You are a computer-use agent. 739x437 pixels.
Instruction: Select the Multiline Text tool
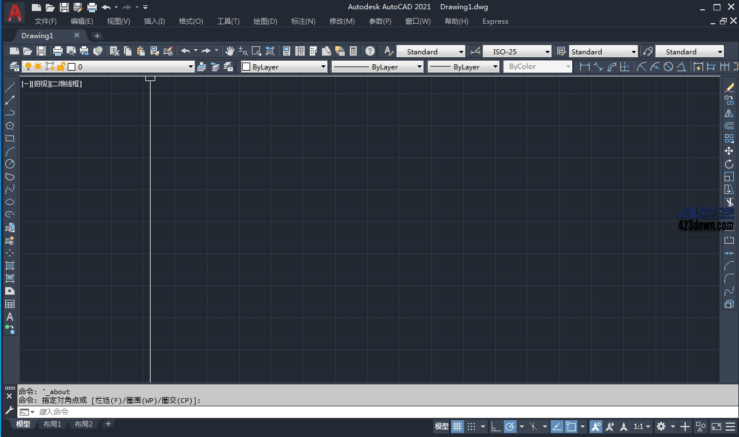[x=9, y=317]
